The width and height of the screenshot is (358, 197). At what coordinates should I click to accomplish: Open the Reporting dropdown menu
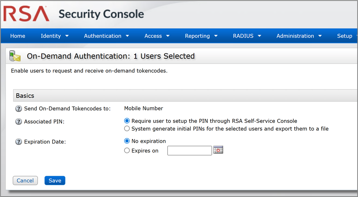coord(201,36)
